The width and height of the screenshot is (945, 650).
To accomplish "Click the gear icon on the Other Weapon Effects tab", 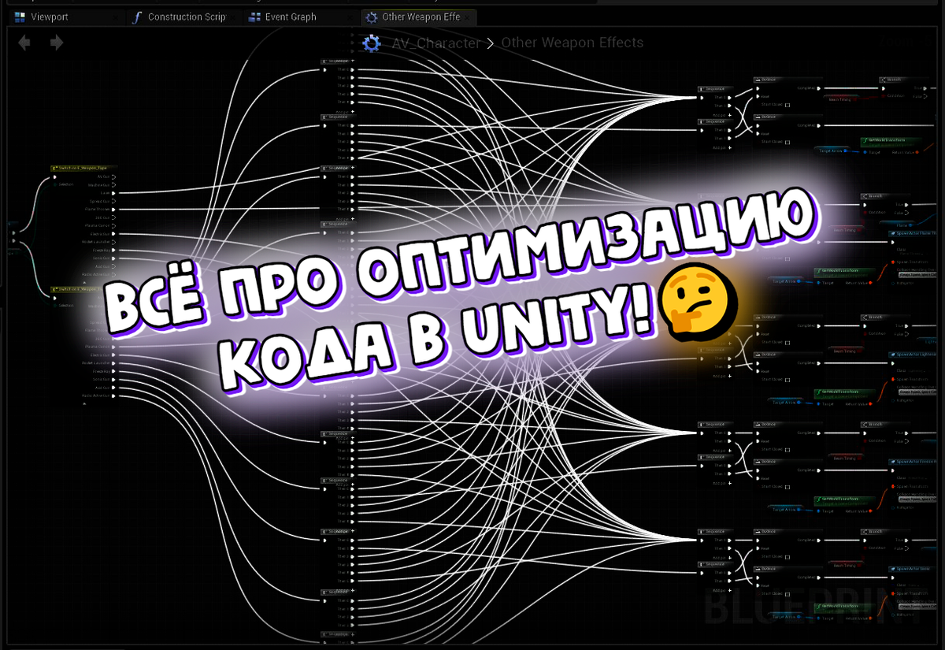I will pyautogui.click(x=371, y=17).
